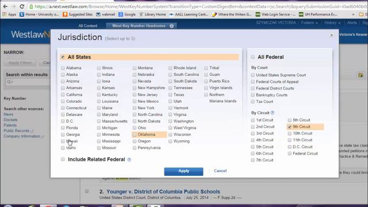Check the Puerto Rico checkbox

click(x=206, y=81)
